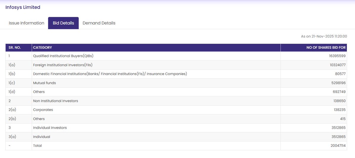Click the SR. NO. column header
The image size is (355, 158).
tap(19, 48)
